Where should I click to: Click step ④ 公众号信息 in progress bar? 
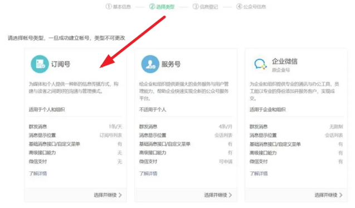pyautogui.click(x=251, y=7)
